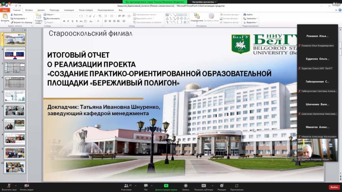Toggle underline Ч formatting

coord(72,21)
